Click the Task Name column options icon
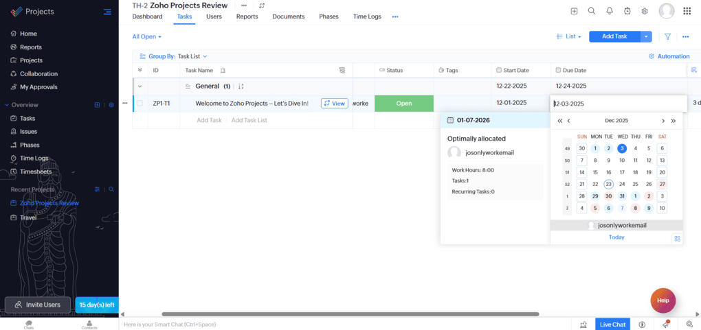701x330 pixels. tap(342, 70)
